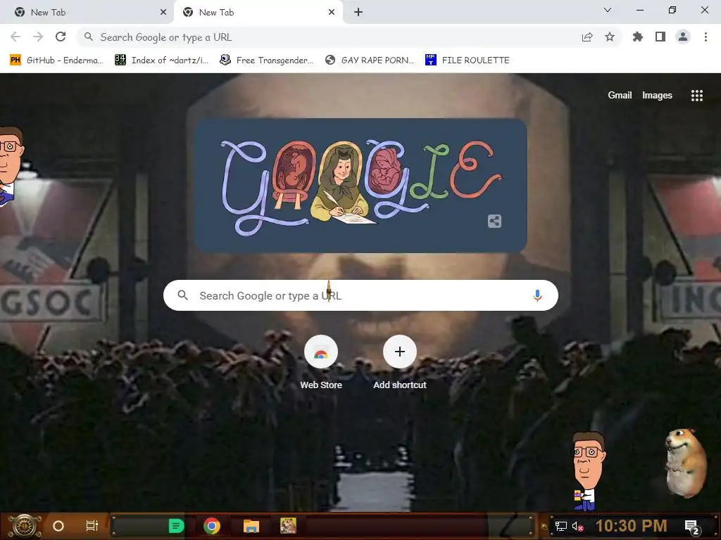Screen dimensions: 721x540
Task: Open the side panel icon
Action: point(660,37)
